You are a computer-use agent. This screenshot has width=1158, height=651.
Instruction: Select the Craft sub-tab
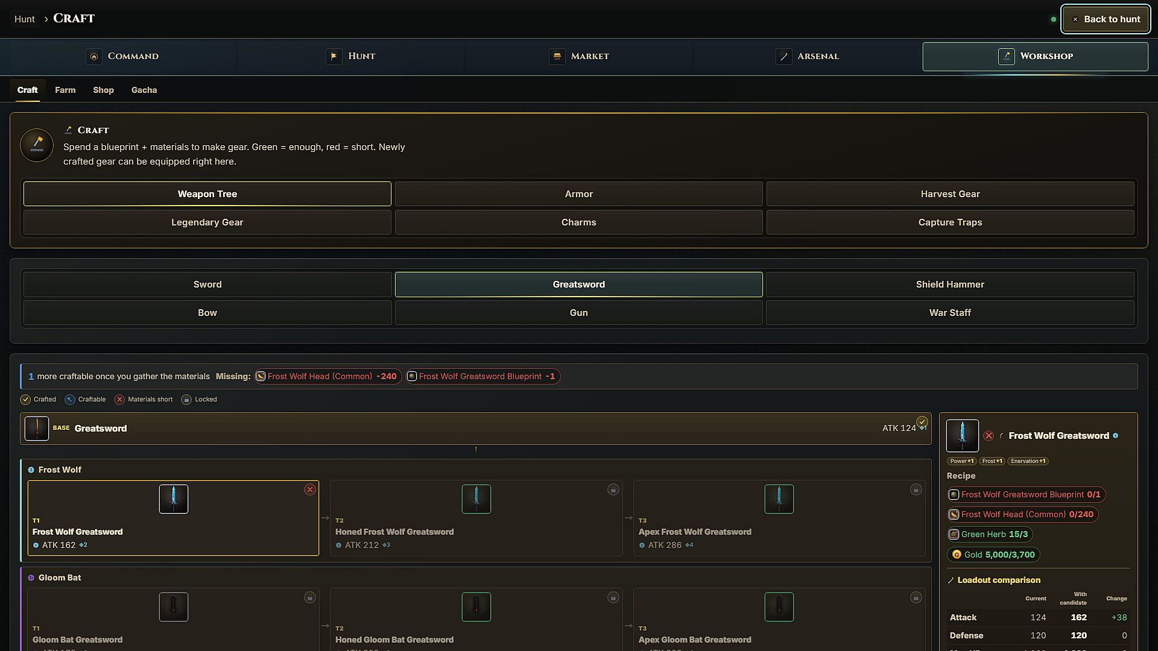click(x=27, y=90)
